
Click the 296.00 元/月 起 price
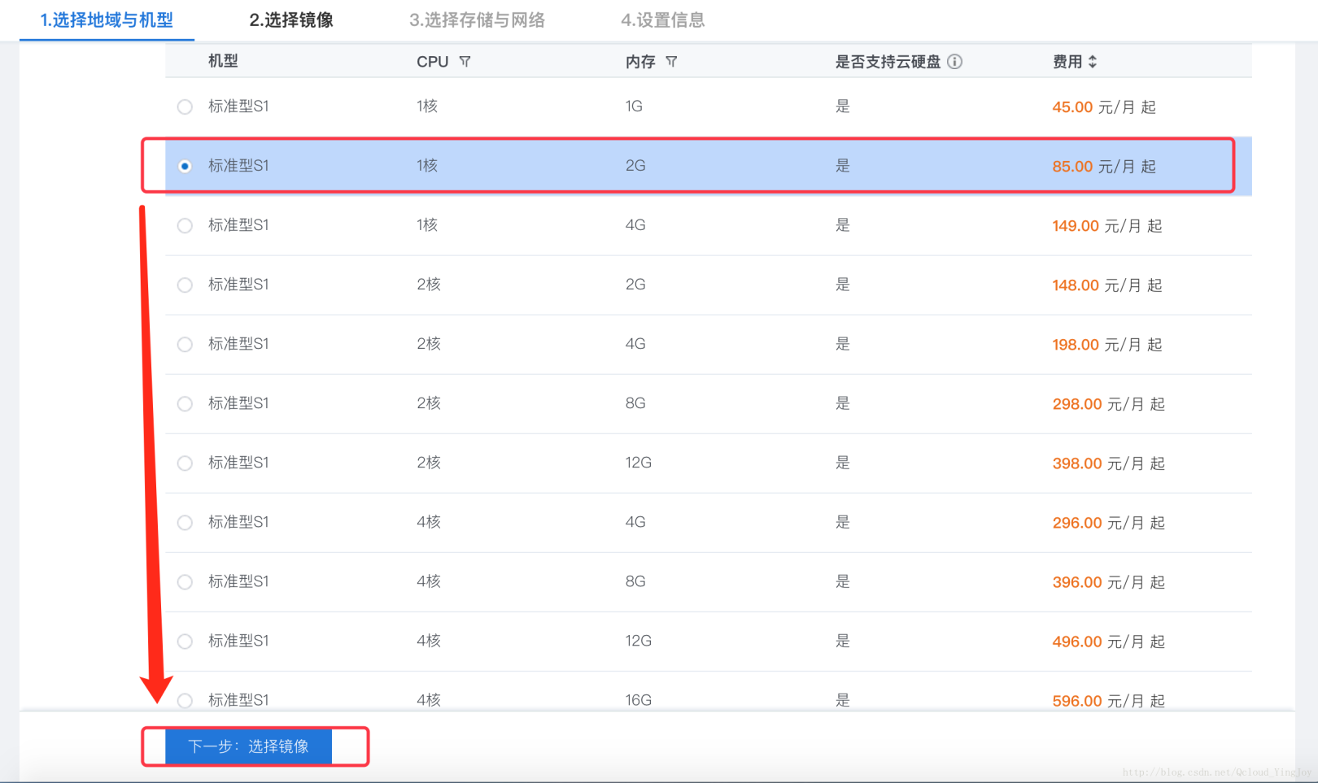[x=1109, y=523]
